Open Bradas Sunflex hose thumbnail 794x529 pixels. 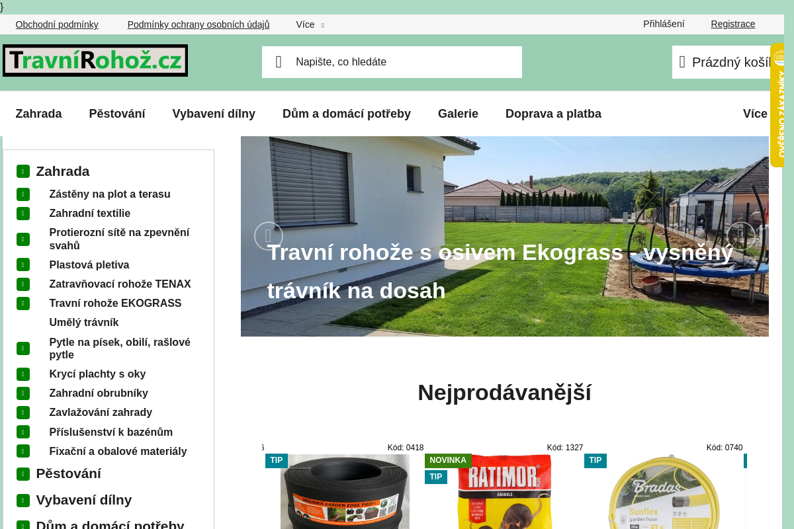pos(664,491)
